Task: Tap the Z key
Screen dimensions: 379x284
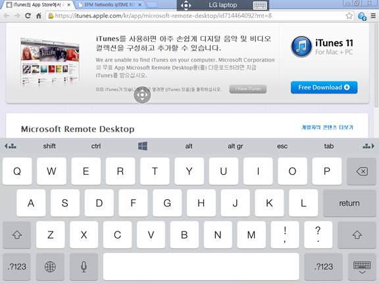Action: point(50,235)
